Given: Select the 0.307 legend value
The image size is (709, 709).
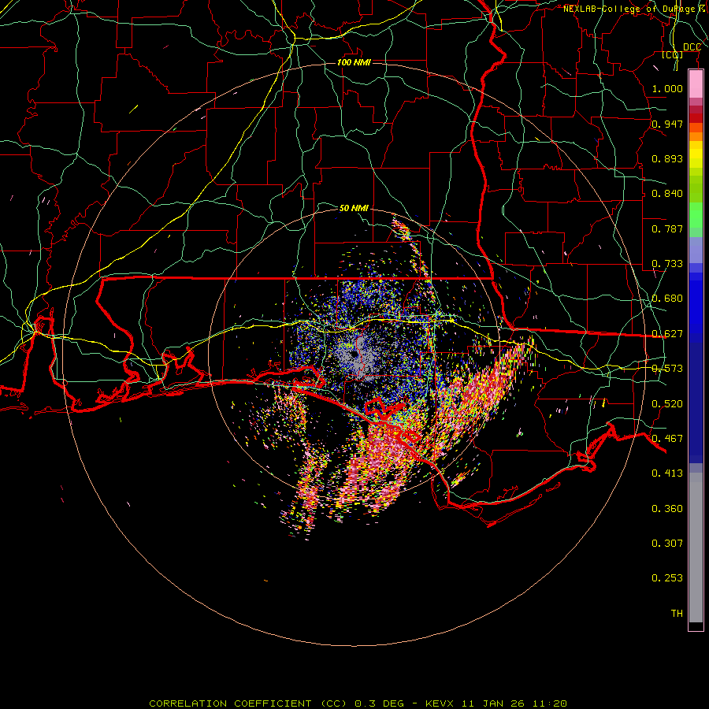Looking at the screenshot, I should (x=667, y=544).
